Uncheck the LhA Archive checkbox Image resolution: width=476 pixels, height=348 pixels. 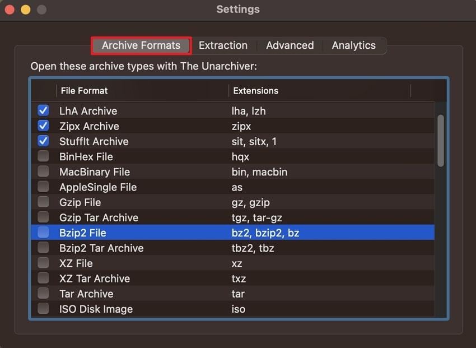tap(43, 110)
